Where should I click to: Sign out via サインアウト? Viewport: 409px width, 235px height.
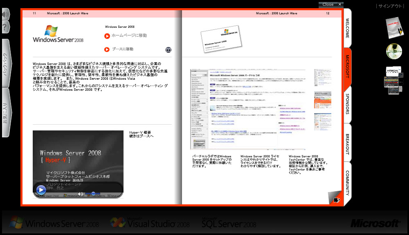pyautogui.click(x=390, y=6)
